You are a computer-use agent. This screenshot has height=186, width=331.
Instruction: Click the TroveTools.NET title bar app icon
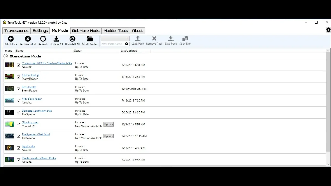[x=5, y=22]
